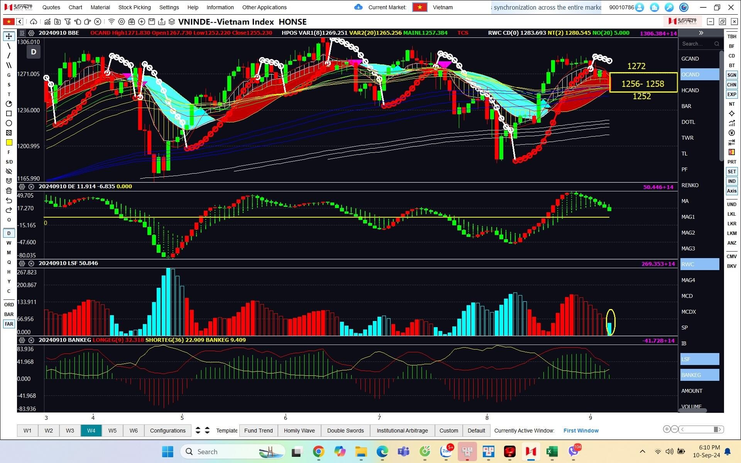Click the microphone icon in title bar
Screen dimensions: 741x463
669,7
